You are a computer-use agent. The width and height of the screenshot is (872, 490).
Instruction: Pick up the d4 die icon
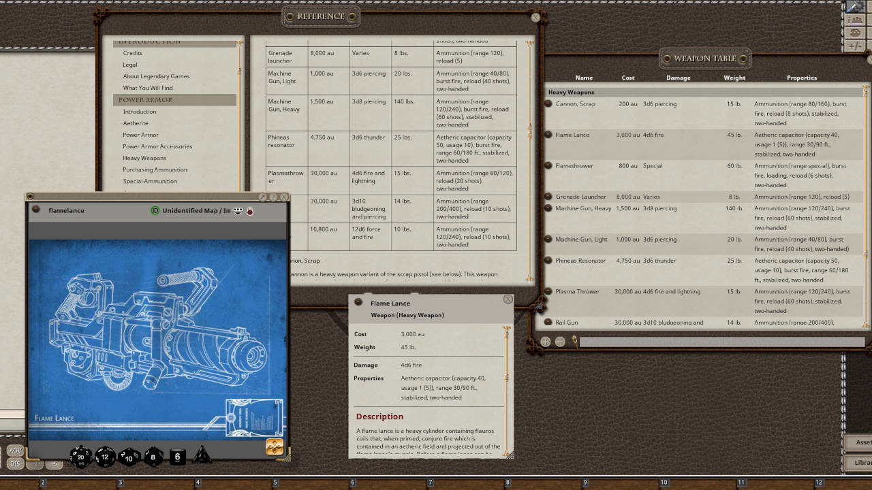click(202, 456)
